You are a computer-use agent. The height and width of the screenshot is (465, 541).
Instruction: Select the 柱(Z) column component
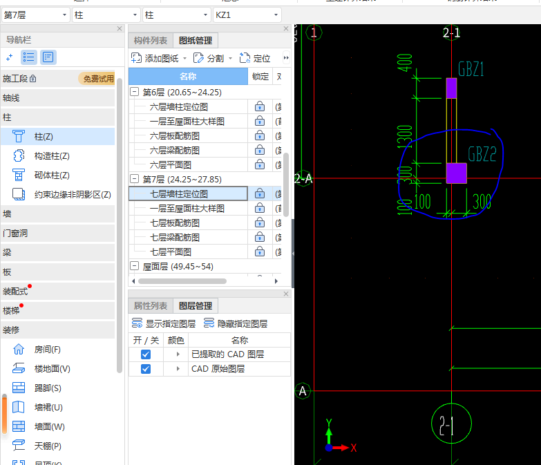pyautogui.click(x=57, y=137)
